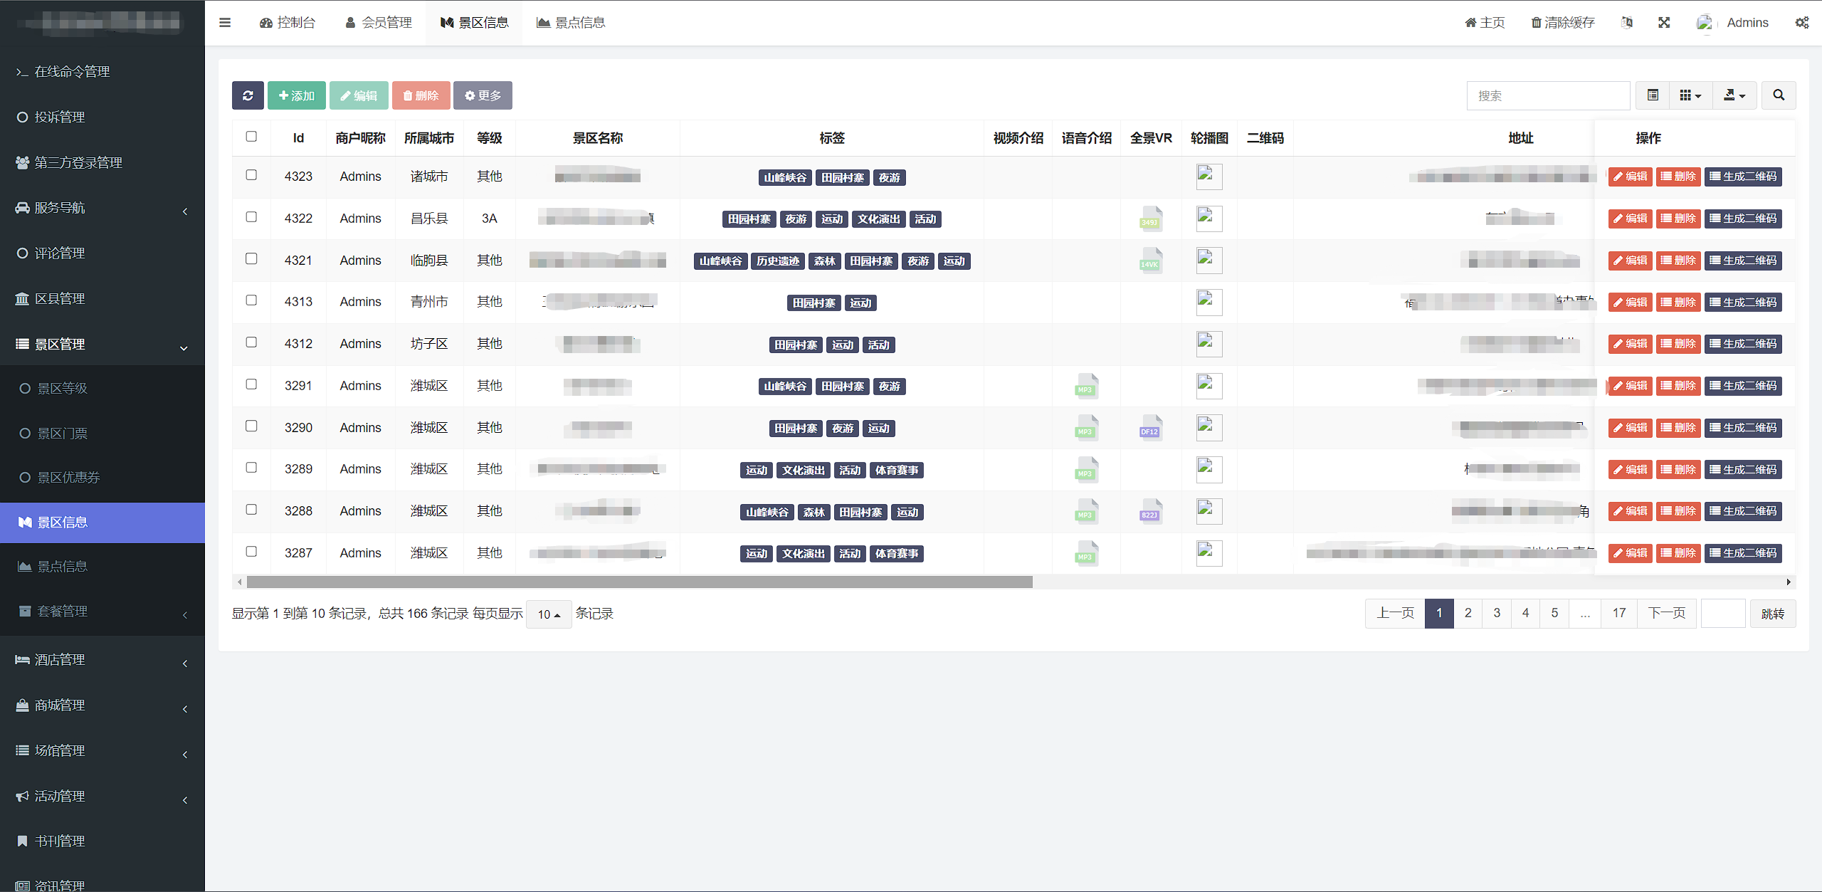This screenshot has width=1822, height=892.
Task: Open the page size 10 dropdown
Action: 549,614
